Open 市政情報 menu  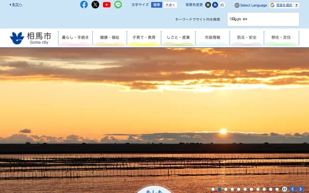point(212,38)
